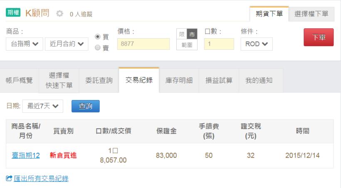Switch to 期貨下單 tab
This screenshot has width=341, height=188.
point(269,14)
